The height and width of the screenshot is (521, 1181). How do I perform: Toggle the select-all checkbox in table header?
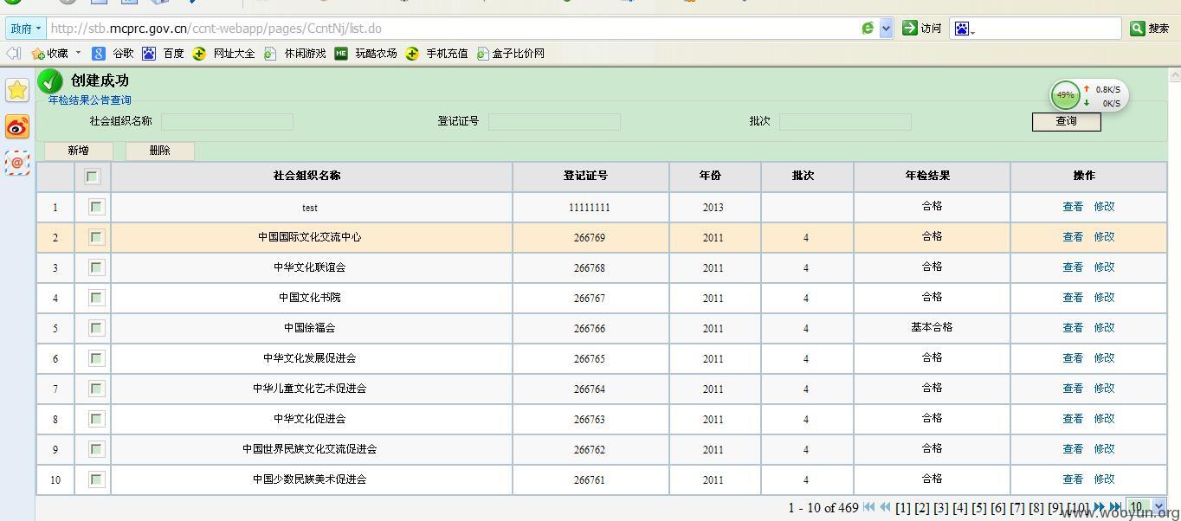click(93, 177)
